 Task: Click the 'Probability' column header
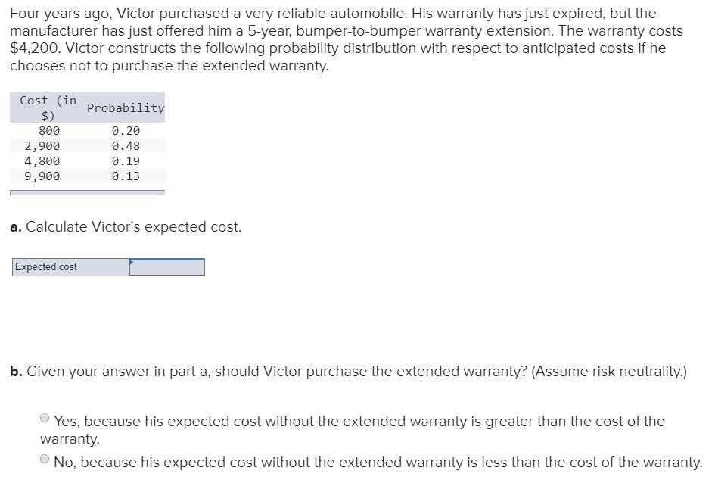125,107
